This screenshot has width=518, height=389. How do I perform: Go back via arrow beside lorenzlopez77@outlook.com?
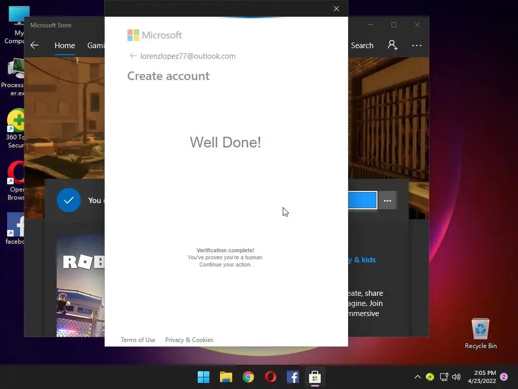[x=133, y=56]
